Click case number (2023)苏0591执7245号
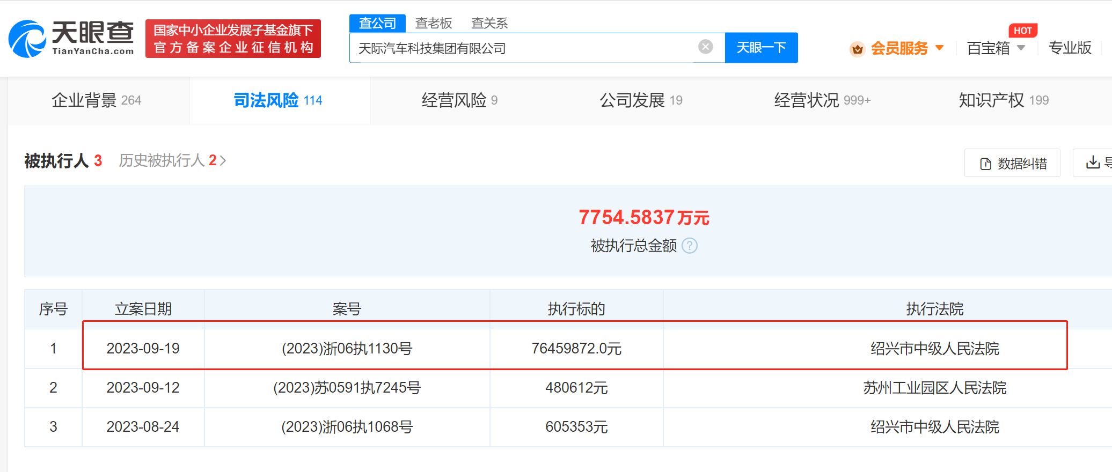Viewport: 1112px width, 472px height. [x=347, y=388]
